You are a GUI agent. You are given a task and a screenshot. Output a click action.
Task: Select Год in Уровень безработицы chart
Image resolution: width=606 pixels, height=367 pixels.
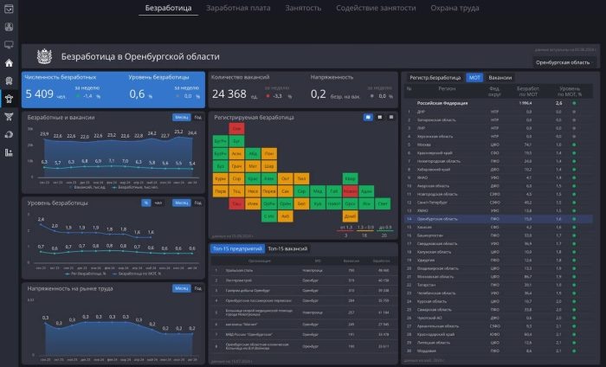coord(198,203)
